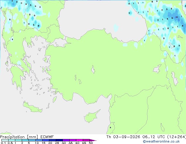Viewport: 186px width, 144px height.
Task: Select the 30–35 mm purple legend swatch
Action: point(66,140)
